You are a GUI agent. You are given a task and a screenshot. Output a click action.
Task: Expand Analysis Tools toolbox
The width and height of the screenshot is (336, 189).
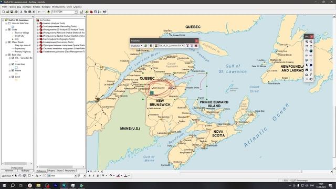(38, 23)
